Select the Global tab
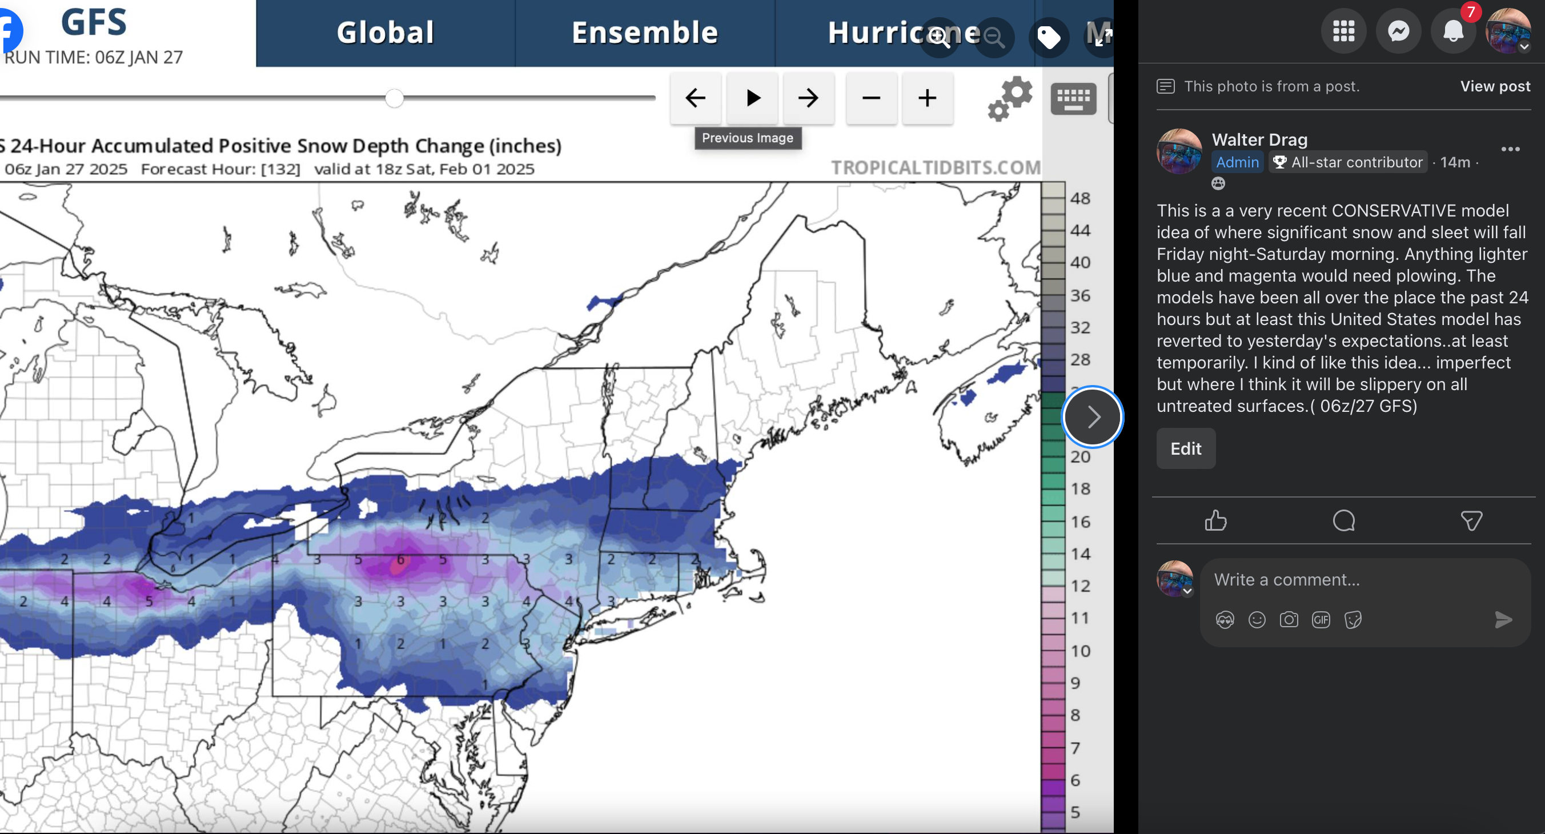Screen dimensions: 1545x834 tap(386, 33)
